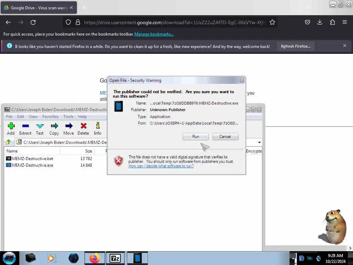353x265 pixels.
Task: Sort files by the Size column
Action: 78,151
